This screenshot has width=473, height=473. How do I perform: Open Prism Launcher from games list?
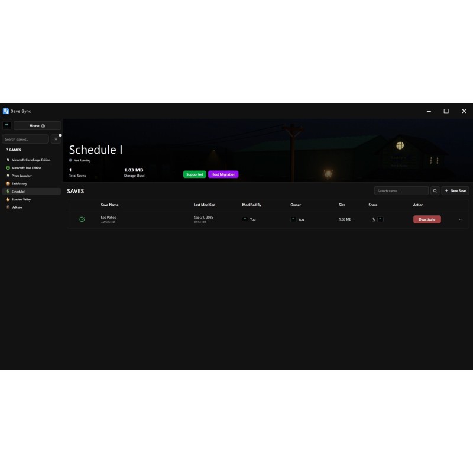click(x=22, y=176)
